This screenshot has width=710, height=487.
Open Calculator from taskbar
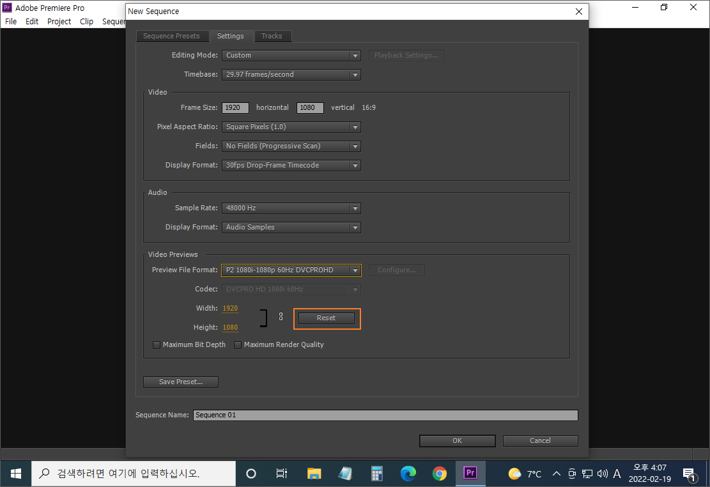[x=376, y=474]
